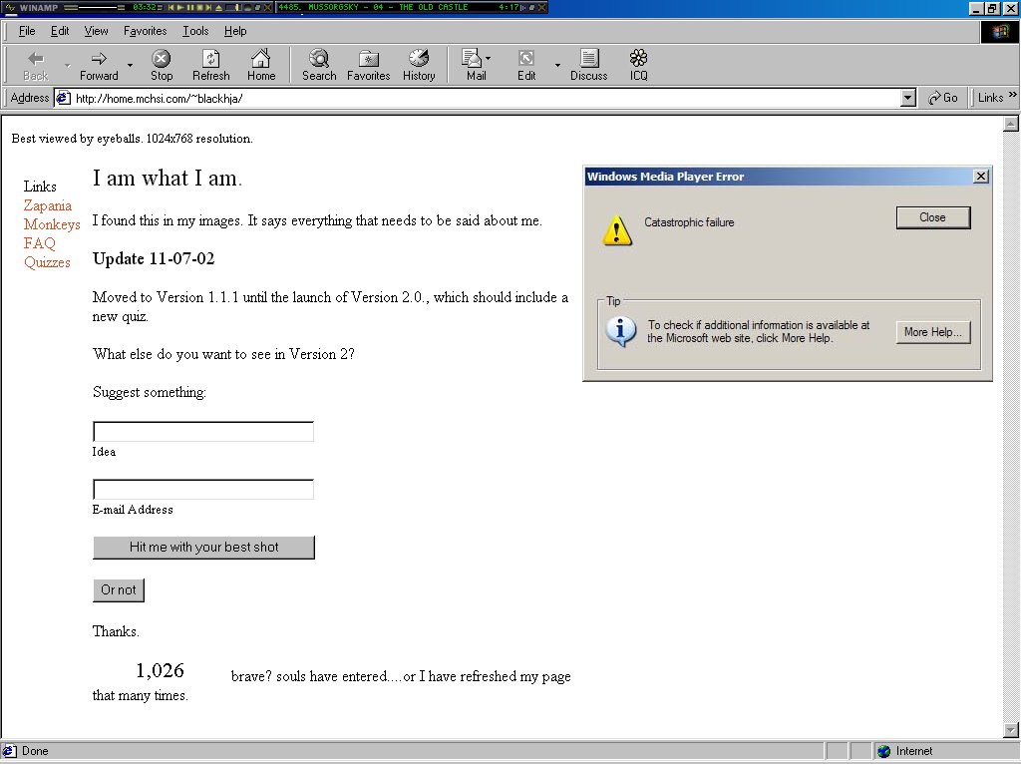
Task: Click the Stop toolbar icon
Action: (x=161, y=65)
